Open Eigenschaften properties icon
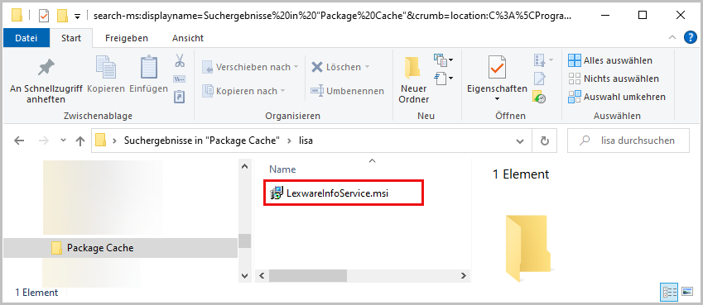 click(x=497, y=68)
